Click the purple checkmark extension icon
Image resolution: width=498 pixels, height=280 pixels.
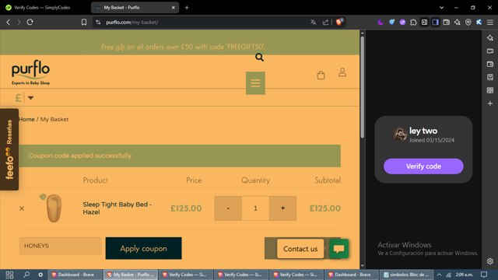click(x=402, y=23)
